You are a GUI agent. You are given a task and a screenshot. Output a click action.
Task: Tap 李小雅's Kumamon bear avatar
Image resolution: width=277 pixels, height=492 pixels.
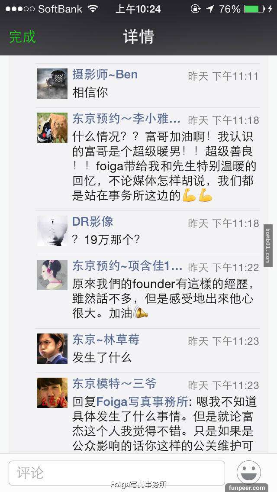coord(52,128)
